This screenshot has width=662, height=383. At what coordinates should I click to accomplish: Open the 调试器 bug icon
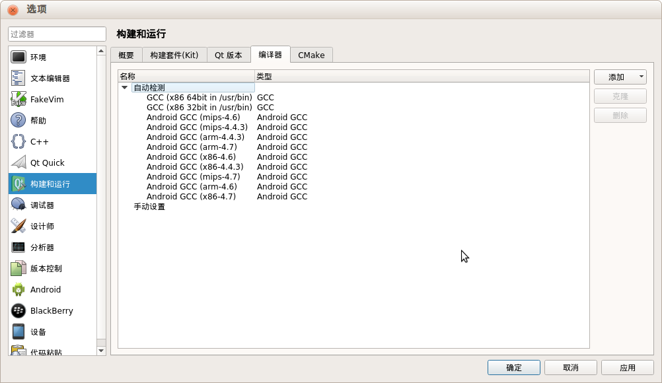click(18, 205)
